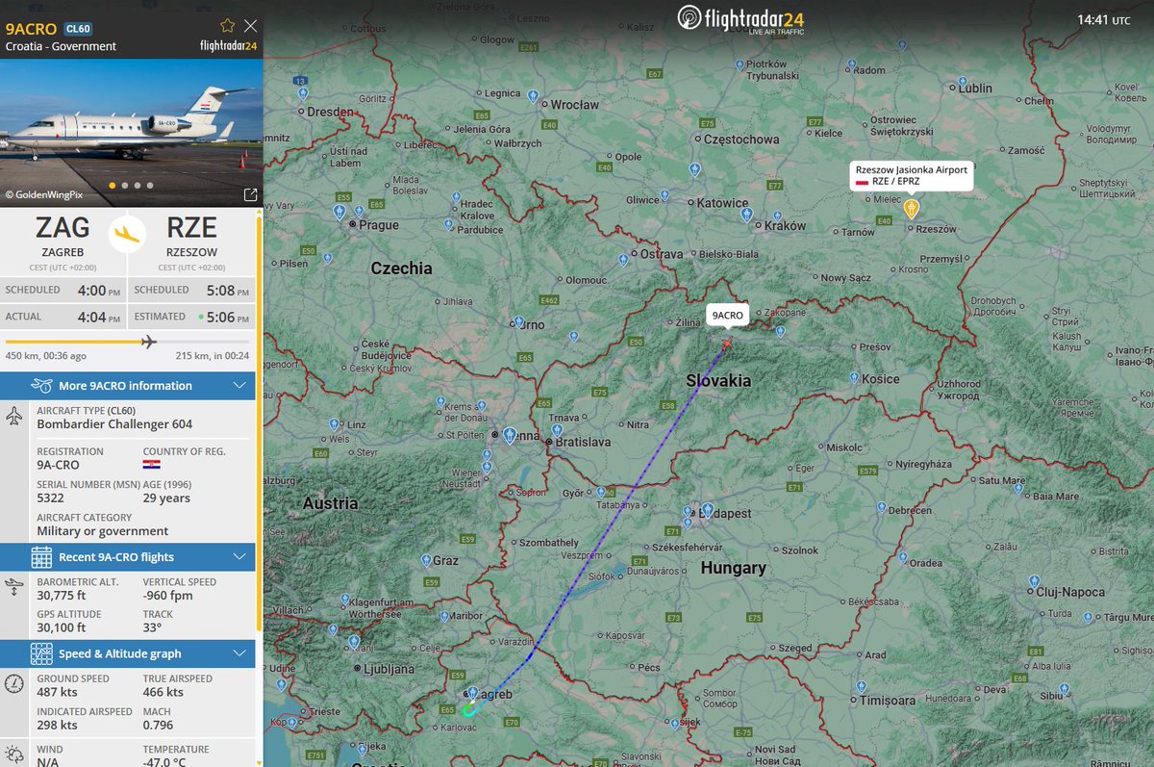Image resolution: width=1154 pixels, height=767 pixels.
Task: Select the 9ACRO aircraft icon on the map
Action: point(727,343)
